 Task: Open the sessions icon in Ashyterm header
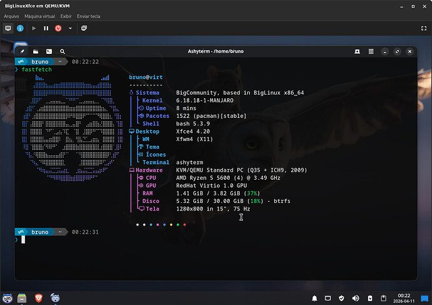(357, 51)
